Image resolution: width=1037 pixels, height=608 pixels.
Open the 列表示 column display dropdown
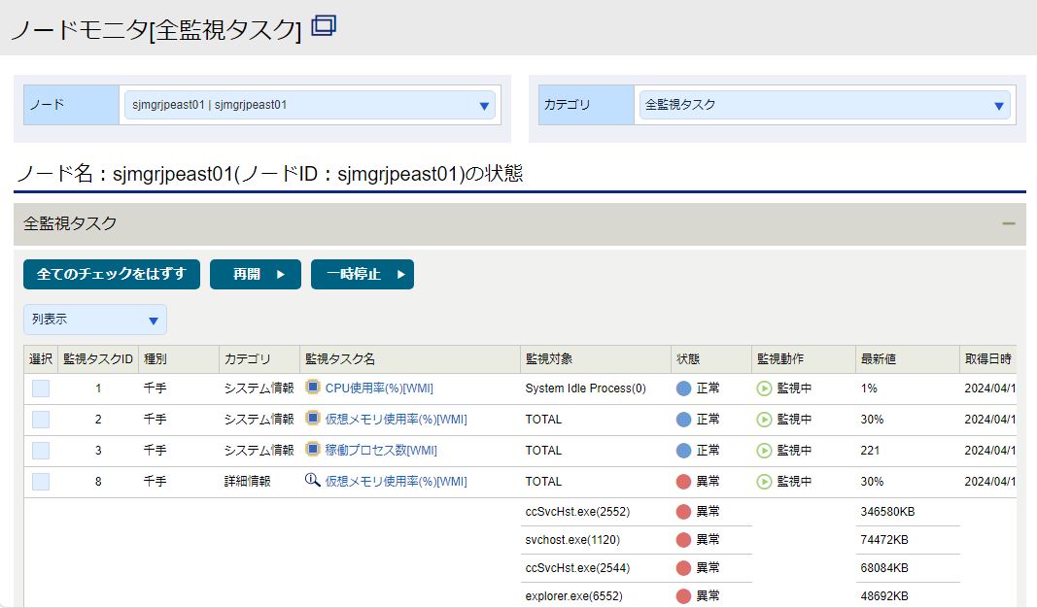pos(95,320)
